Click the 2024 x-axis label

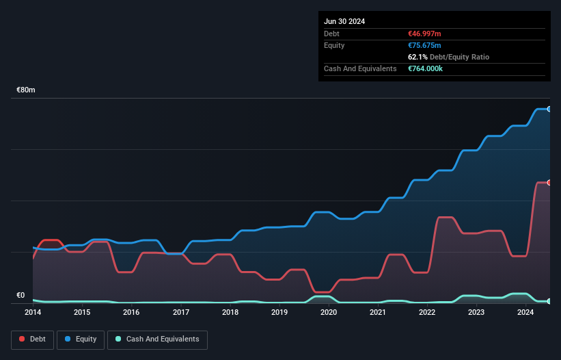pyautogui.click(x=525, y=312)
